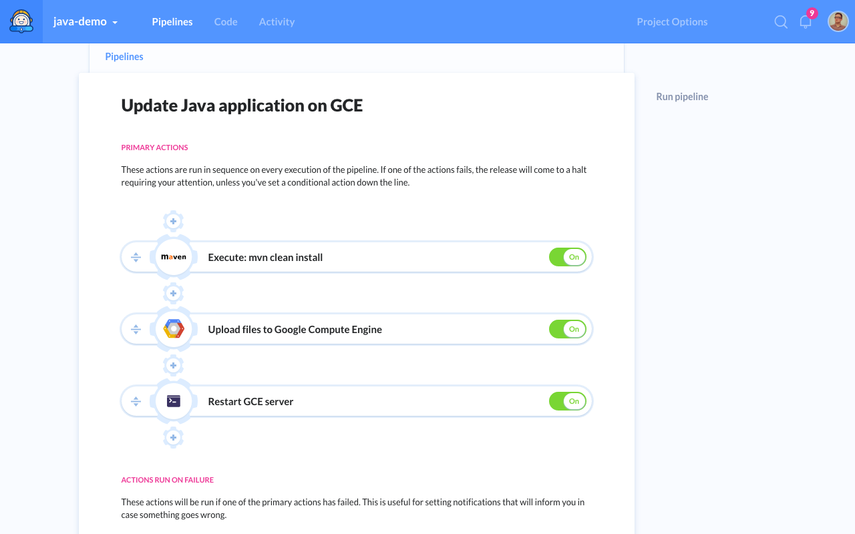Open Execute: mvn clean install action

click(x=265, y=258)
